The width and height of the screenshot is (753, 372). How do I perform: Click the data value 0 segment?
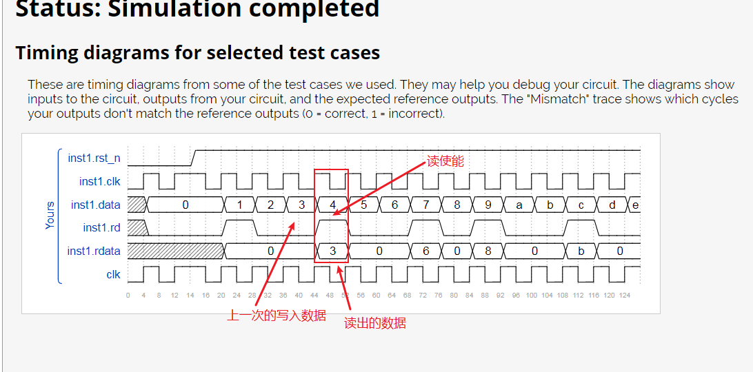coord(185,205)
